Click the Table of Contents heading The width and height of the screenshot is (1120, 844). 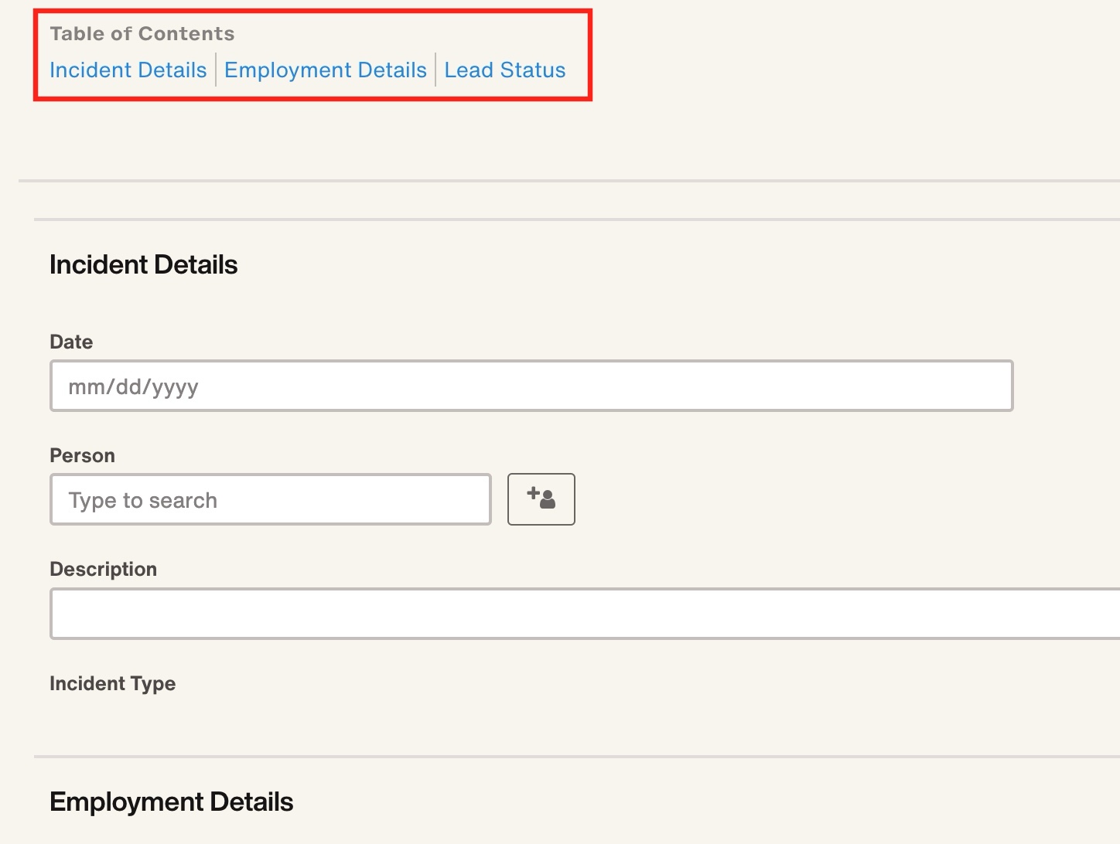click(142, 33)
